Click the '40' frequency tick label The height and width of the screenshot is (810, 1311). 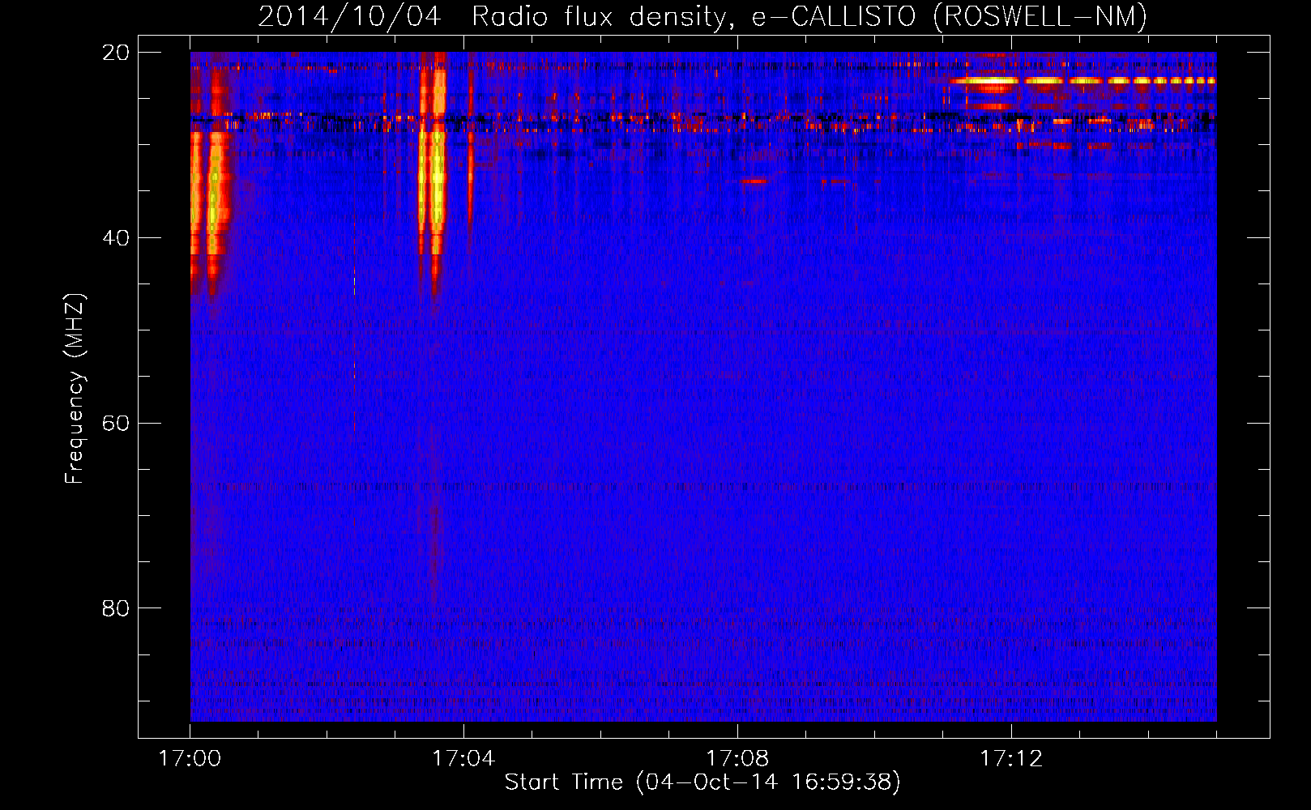click(116, 238)
